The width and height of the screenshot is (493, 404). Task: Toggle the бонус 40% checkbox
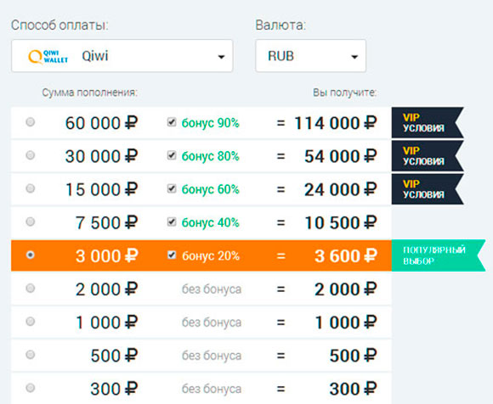[x=172, y=222]
